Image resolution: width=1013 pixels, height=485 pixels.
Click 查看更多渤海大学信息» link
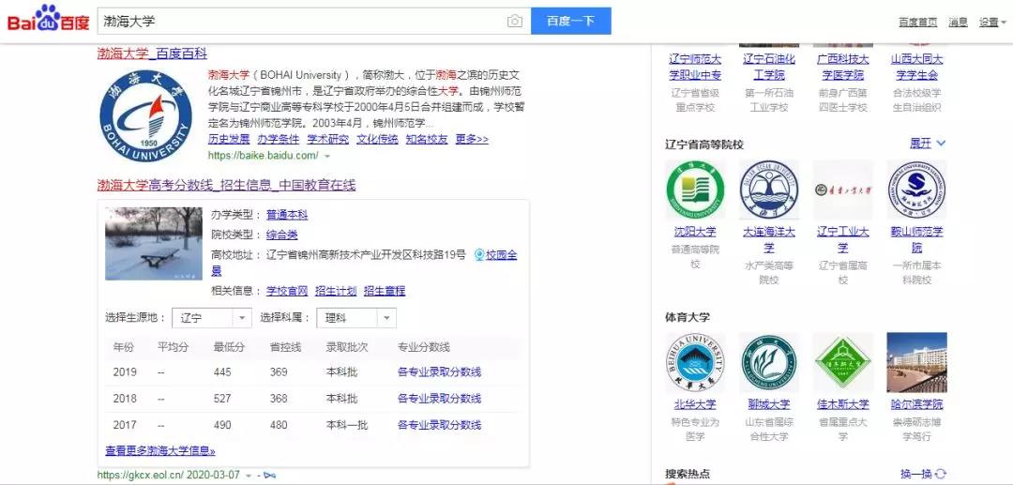[160, 451]
